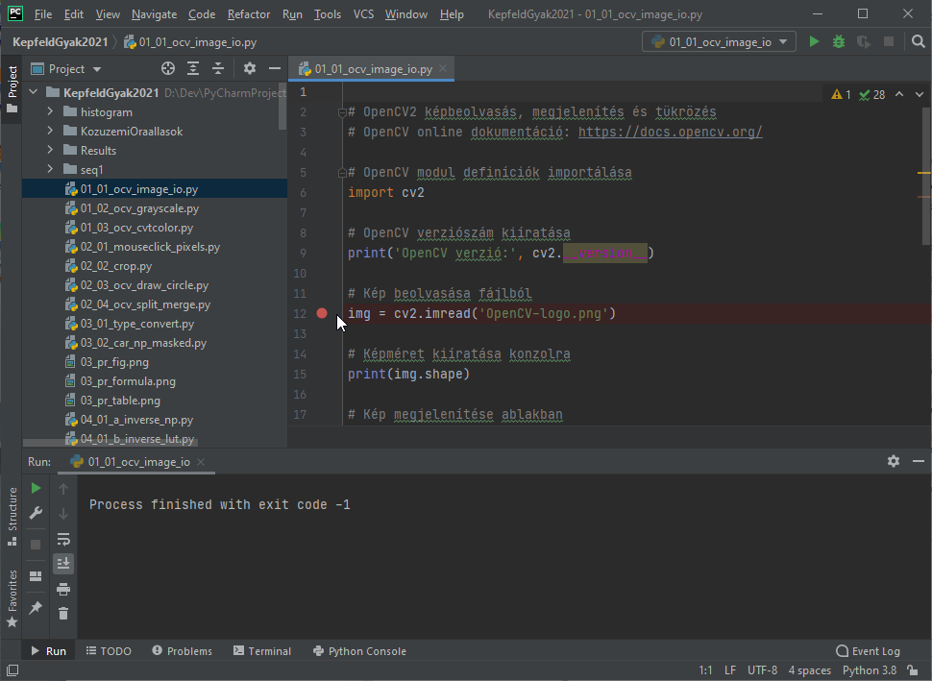
Task: Rerun script using Run panel play icon
Action: (36, 489)
